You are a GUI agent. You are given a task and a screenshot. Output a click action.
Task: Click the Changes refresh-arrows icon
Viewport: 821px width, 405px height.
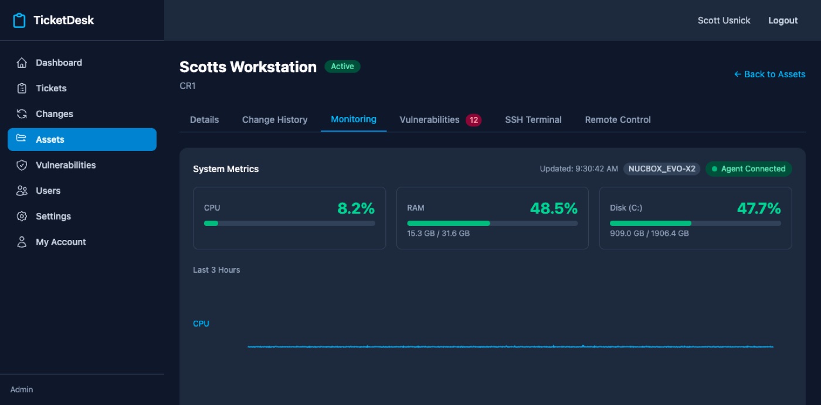pyautogui.click(x=22, y=114)
